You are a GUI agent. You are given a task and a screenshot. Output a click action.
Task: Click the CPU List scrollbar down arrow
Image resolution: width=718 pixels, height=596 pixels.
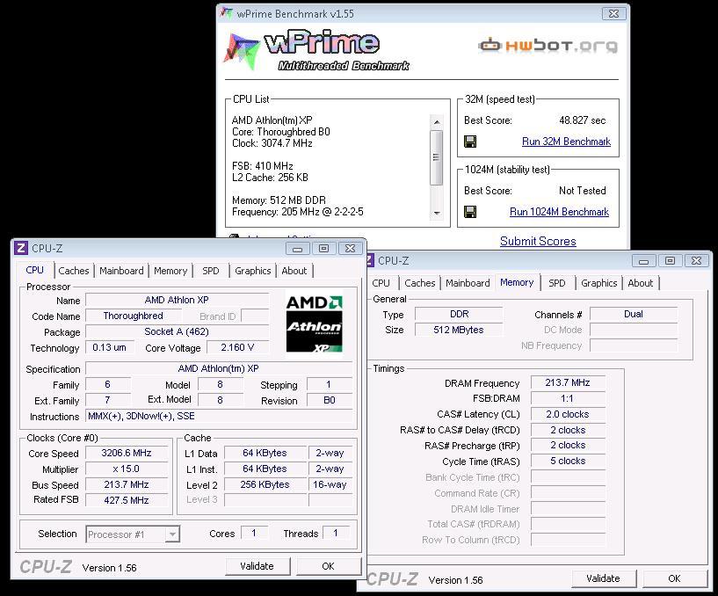(x=437, y=213)
